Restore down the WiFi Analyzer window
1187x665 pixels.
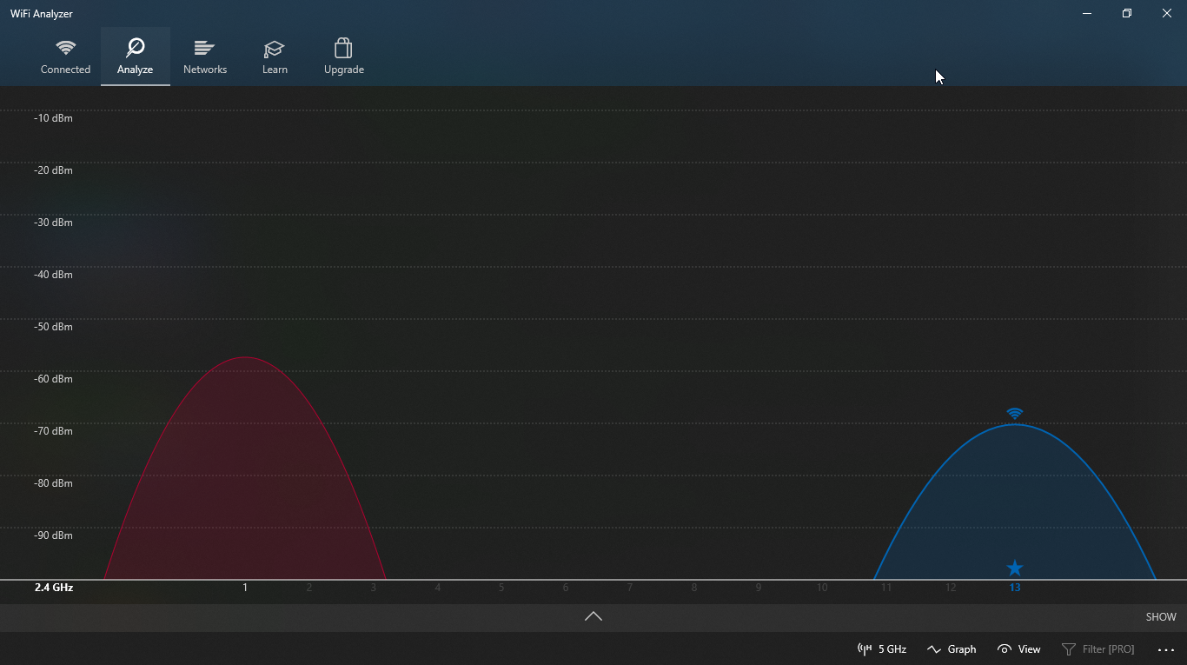1127,13
